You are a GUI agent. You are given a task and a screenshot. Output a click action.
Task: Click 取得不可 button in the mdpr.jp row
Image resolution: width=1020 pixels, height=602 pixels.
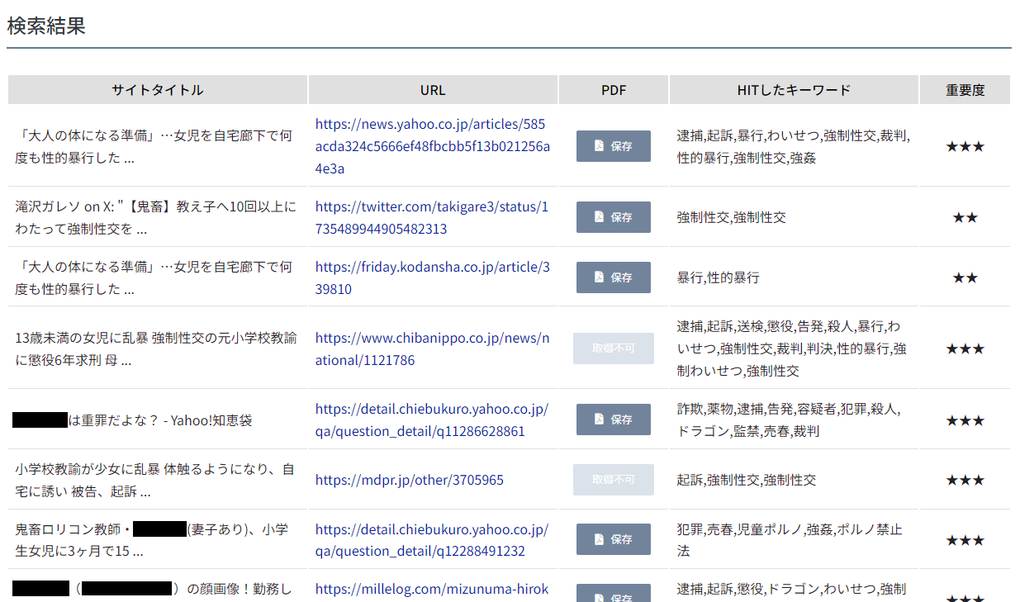pos(613,480)
